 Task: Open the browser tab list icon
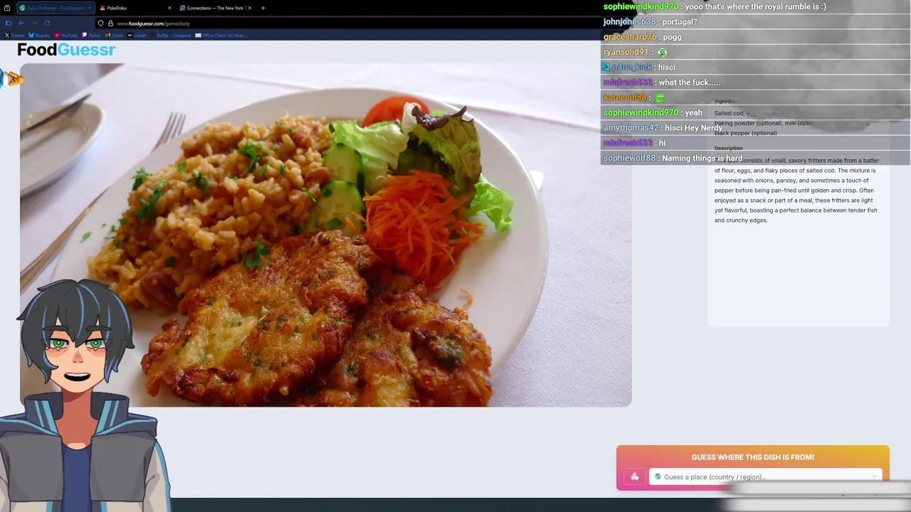[x=7, y=8]
